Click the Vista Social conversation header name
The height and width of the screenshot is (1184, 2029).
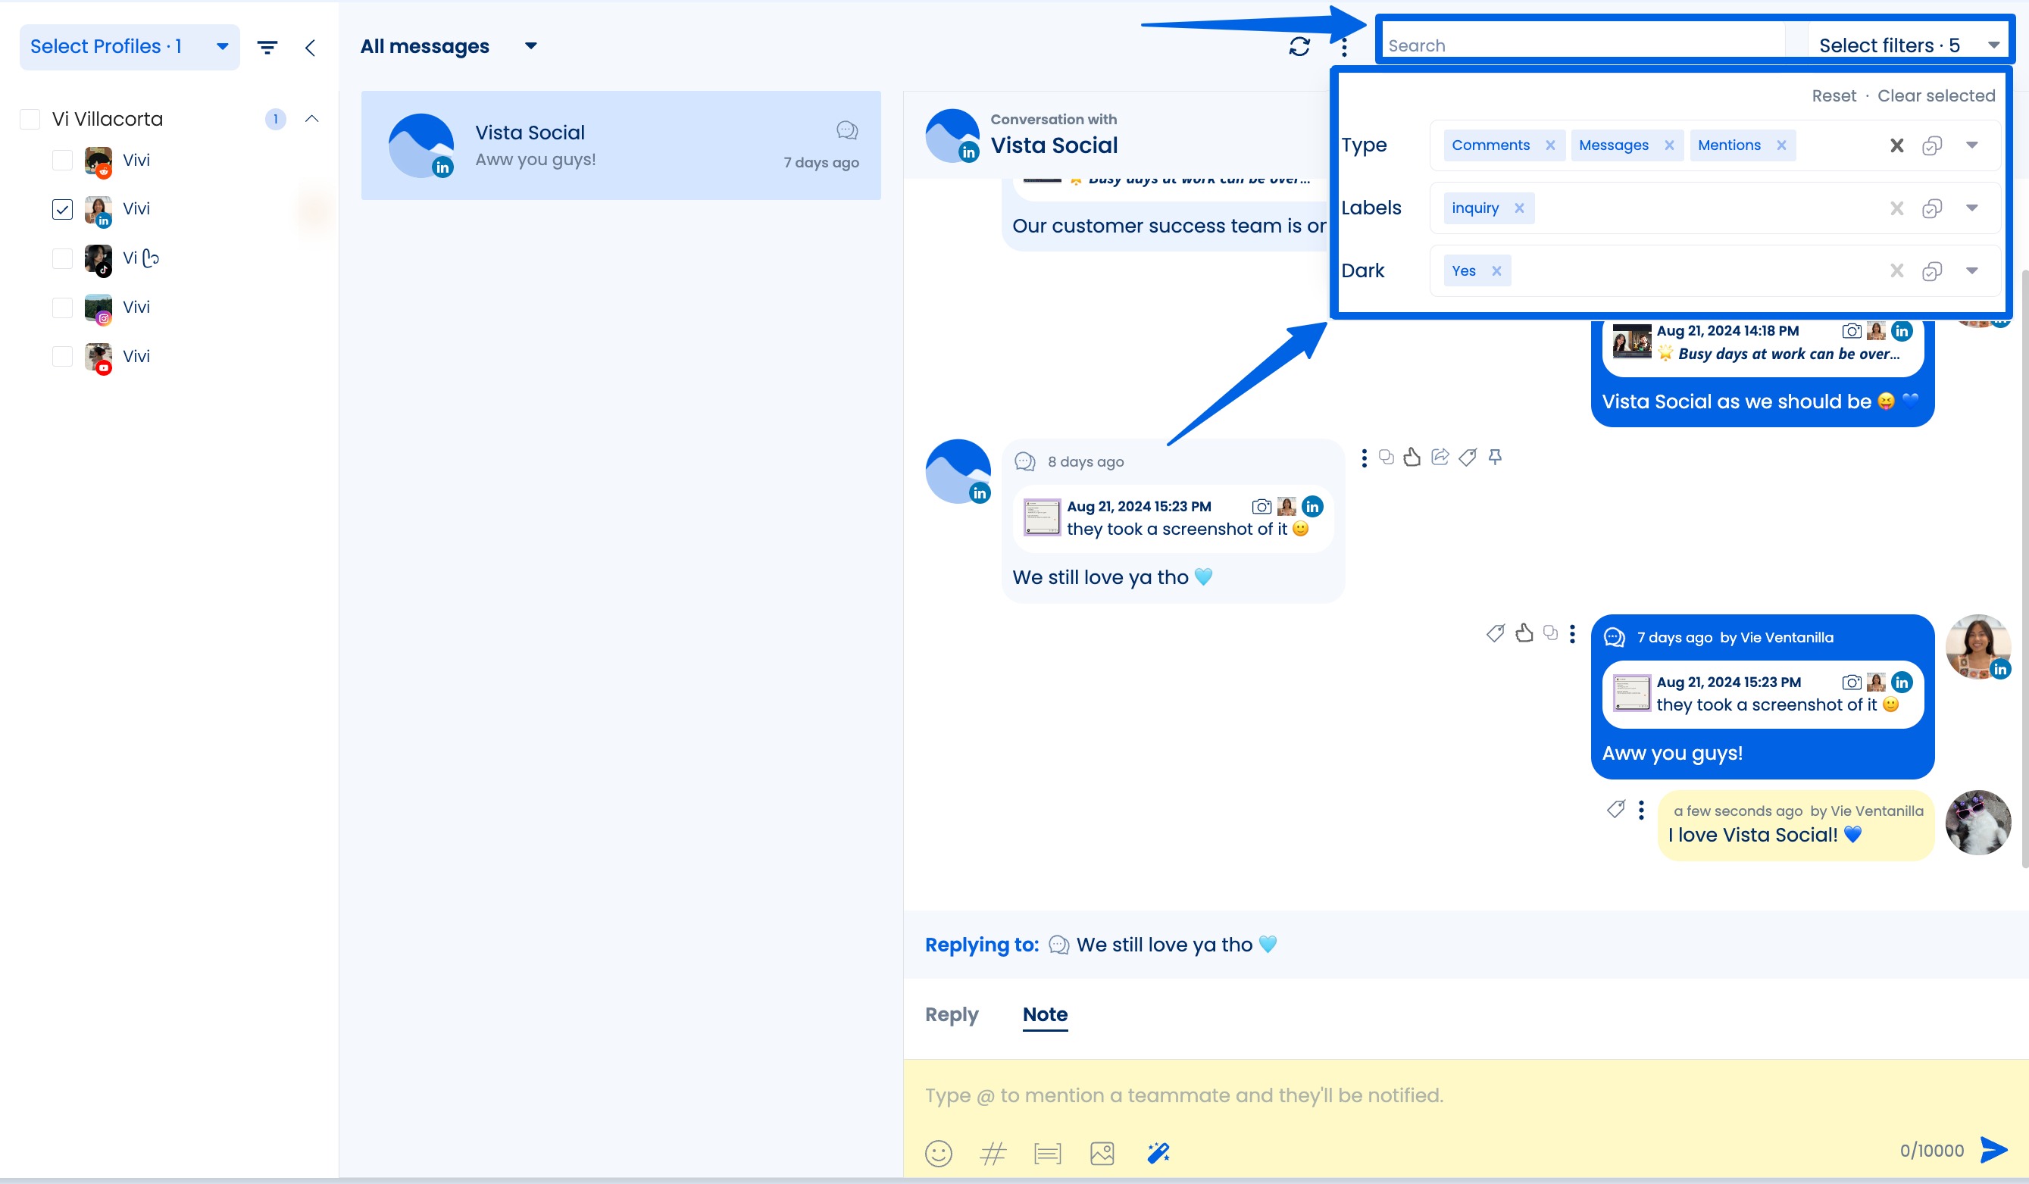click(1054, 145)
